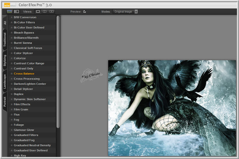Select the split preview view
239x159 pixels.
(x=45, y=12)
